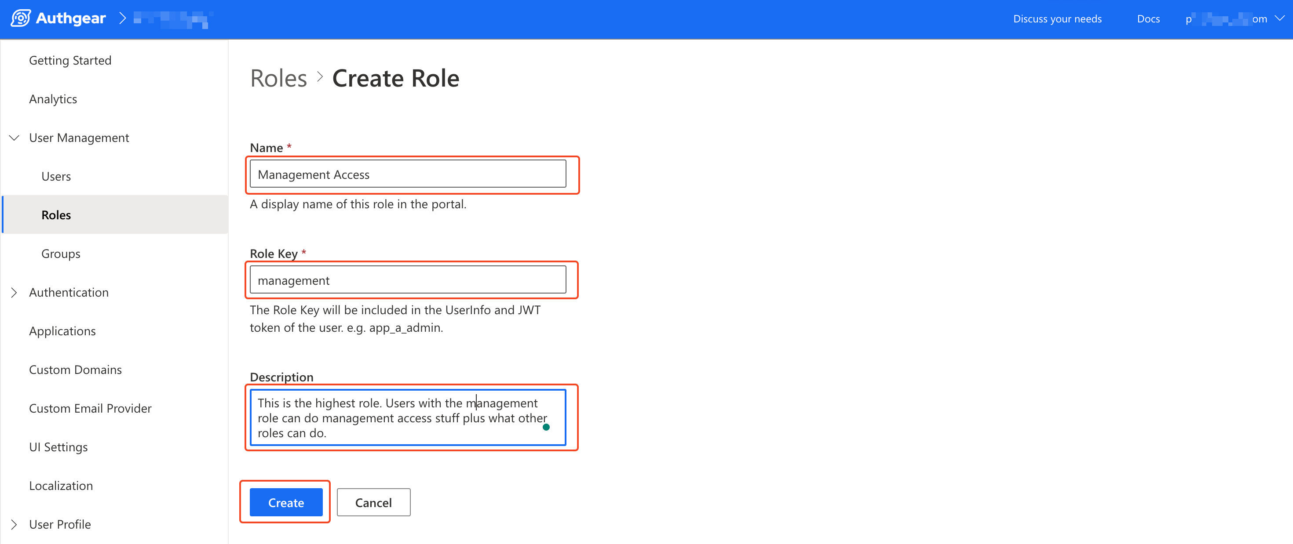Expand the Authentication section
This screenshot has width=1293, height=544.
point(15,292)
